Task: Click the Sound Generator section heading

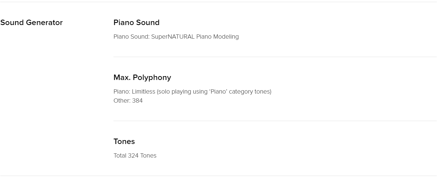Action: point(31,23)
